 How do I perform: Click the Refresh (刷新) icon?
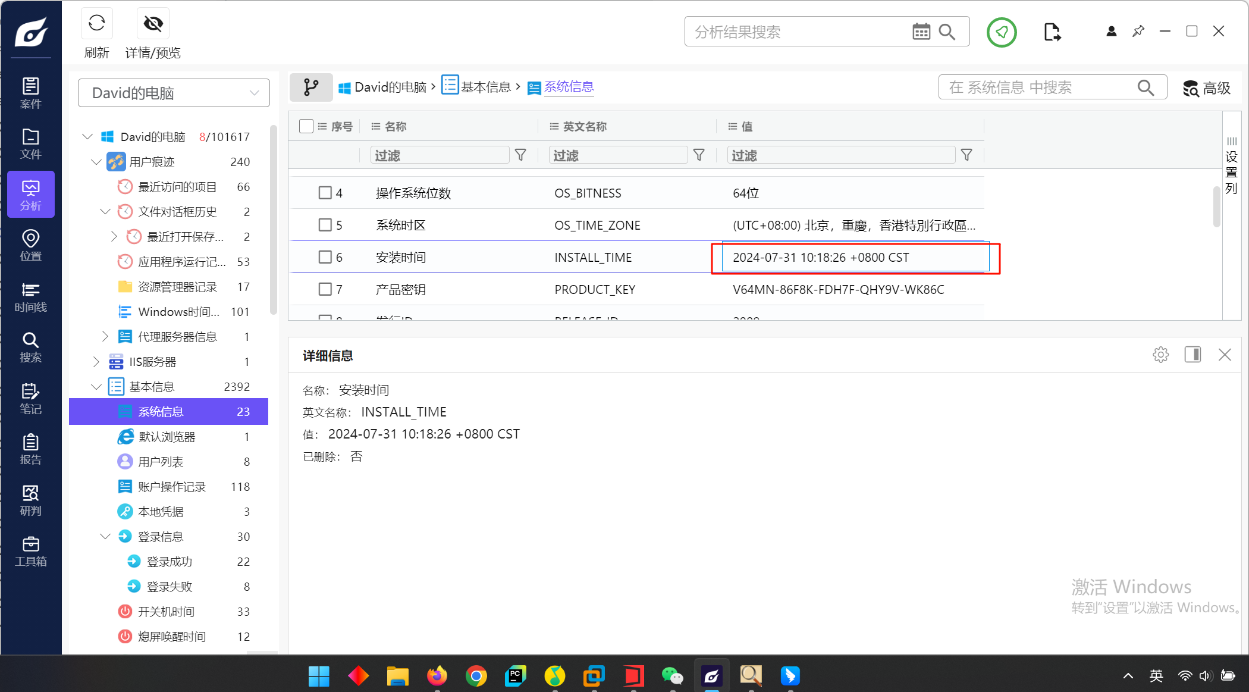(96, 24)
